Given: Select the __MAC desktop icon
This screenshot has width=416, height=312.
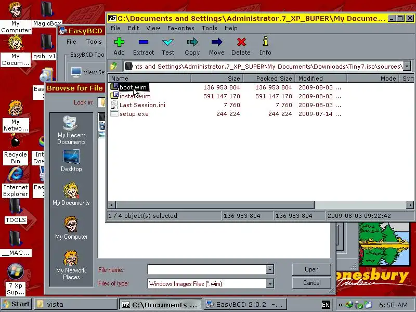Looking at the screenshot, I should (16, 244).
